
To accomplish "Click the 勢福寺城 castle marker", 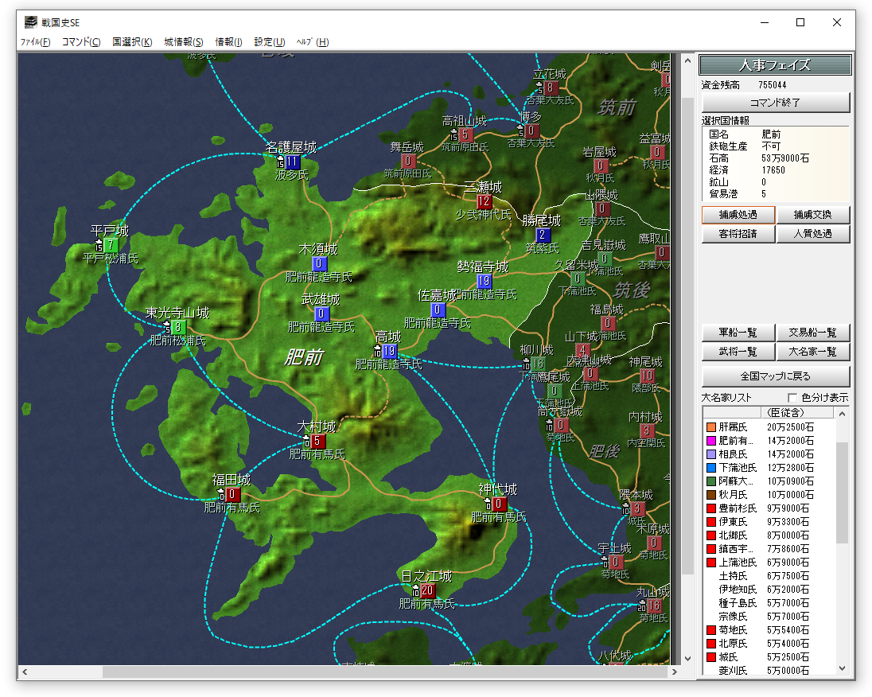I will [484, 281].
